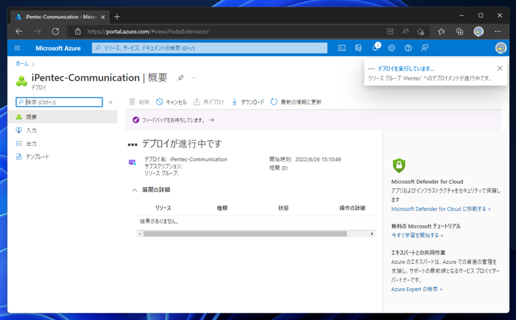Open the Directories and subscriptions filter icon
Viewport: 516px width, 320px height.
(x=358, y=48)
